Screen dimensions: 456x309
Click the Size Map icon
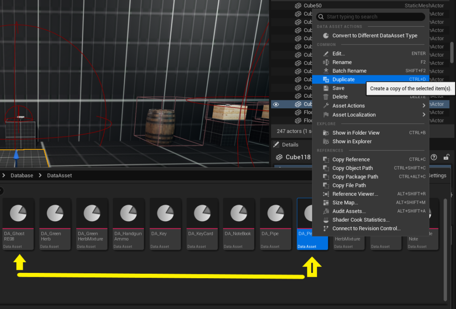tap(326, 203)
